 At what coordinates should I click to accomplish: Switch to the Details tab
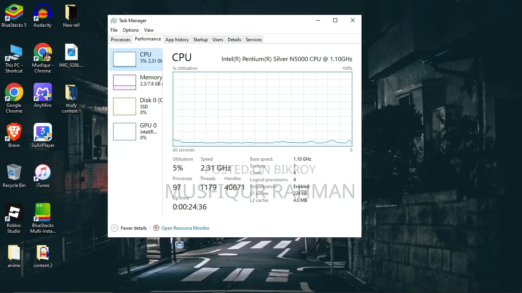pos(234,40)
